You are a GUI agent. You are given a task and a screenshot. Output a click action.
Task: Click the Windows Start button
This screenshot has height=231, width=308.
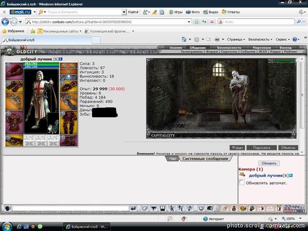tap(7, 226)
